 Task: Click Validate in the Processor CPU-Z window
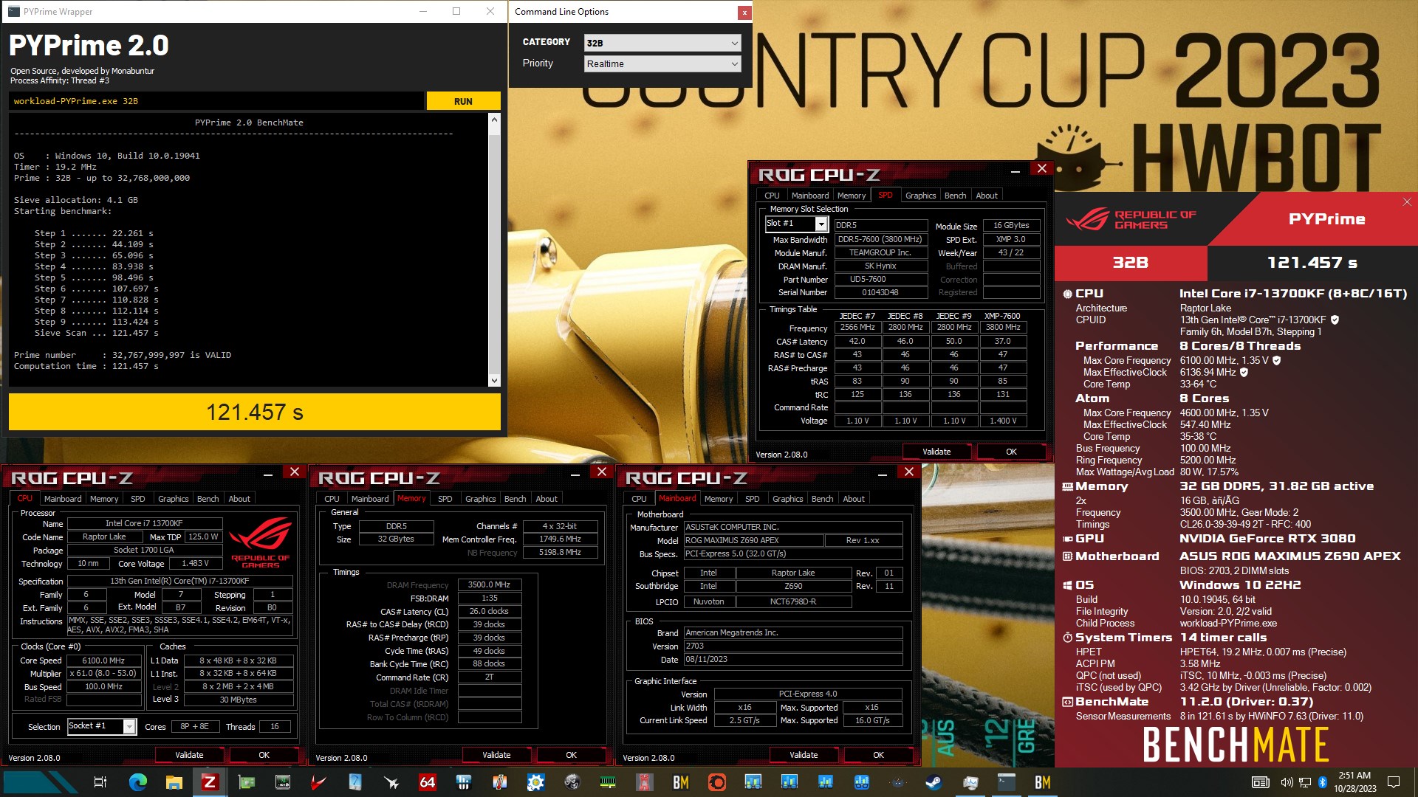click(189, 755)
